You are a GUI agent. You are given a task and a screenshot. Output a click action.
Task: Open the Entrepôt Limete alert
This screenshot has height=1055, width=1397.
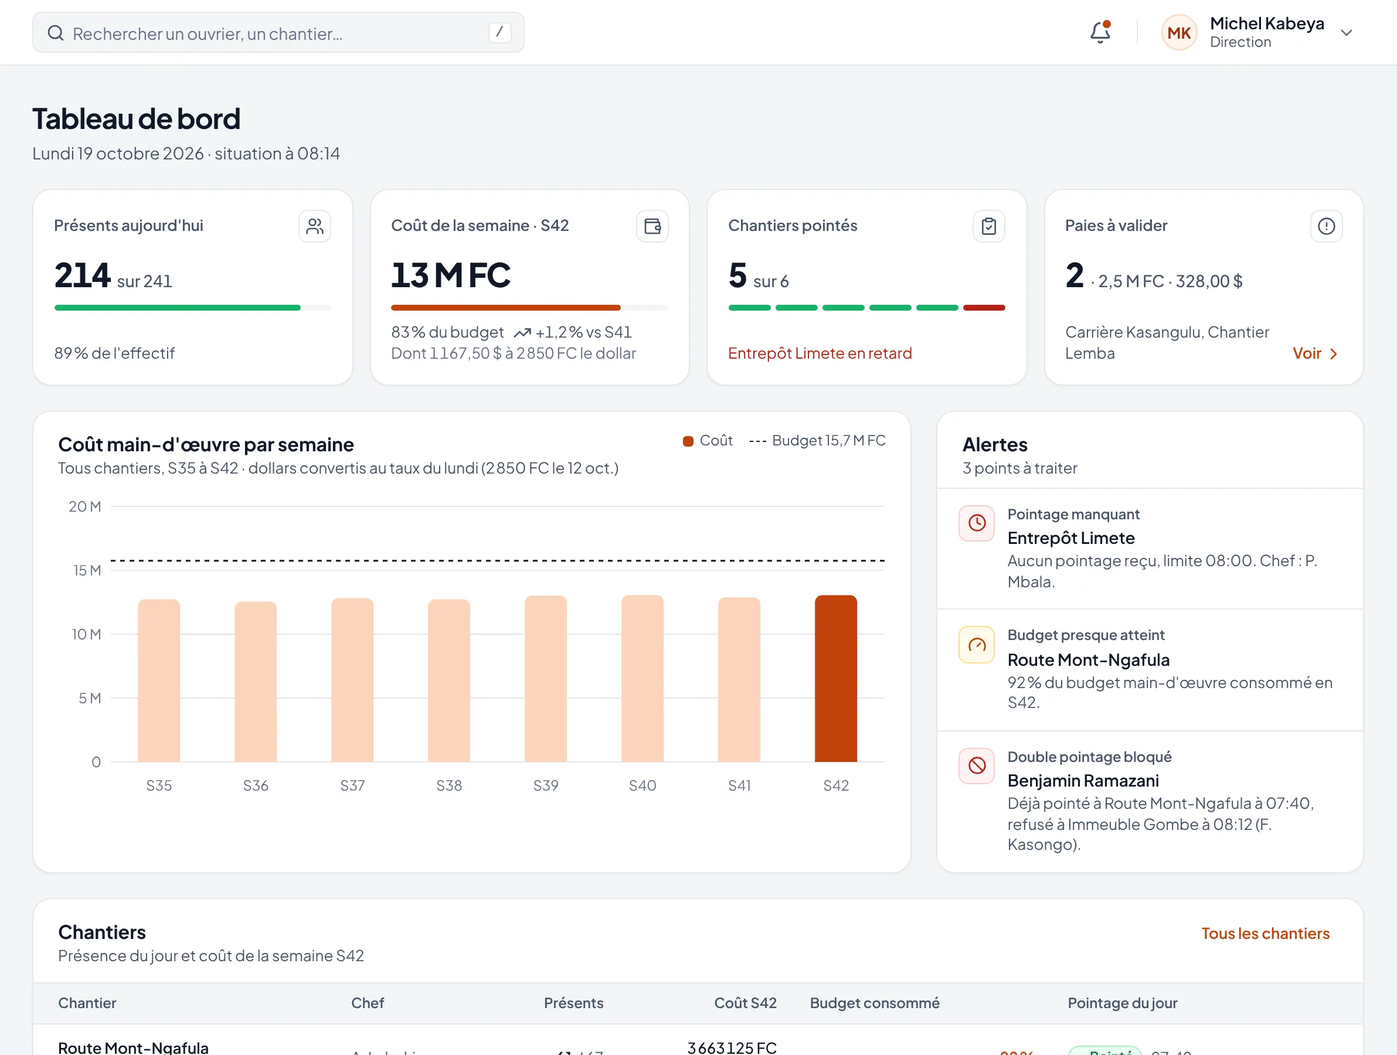[1150, 549]
